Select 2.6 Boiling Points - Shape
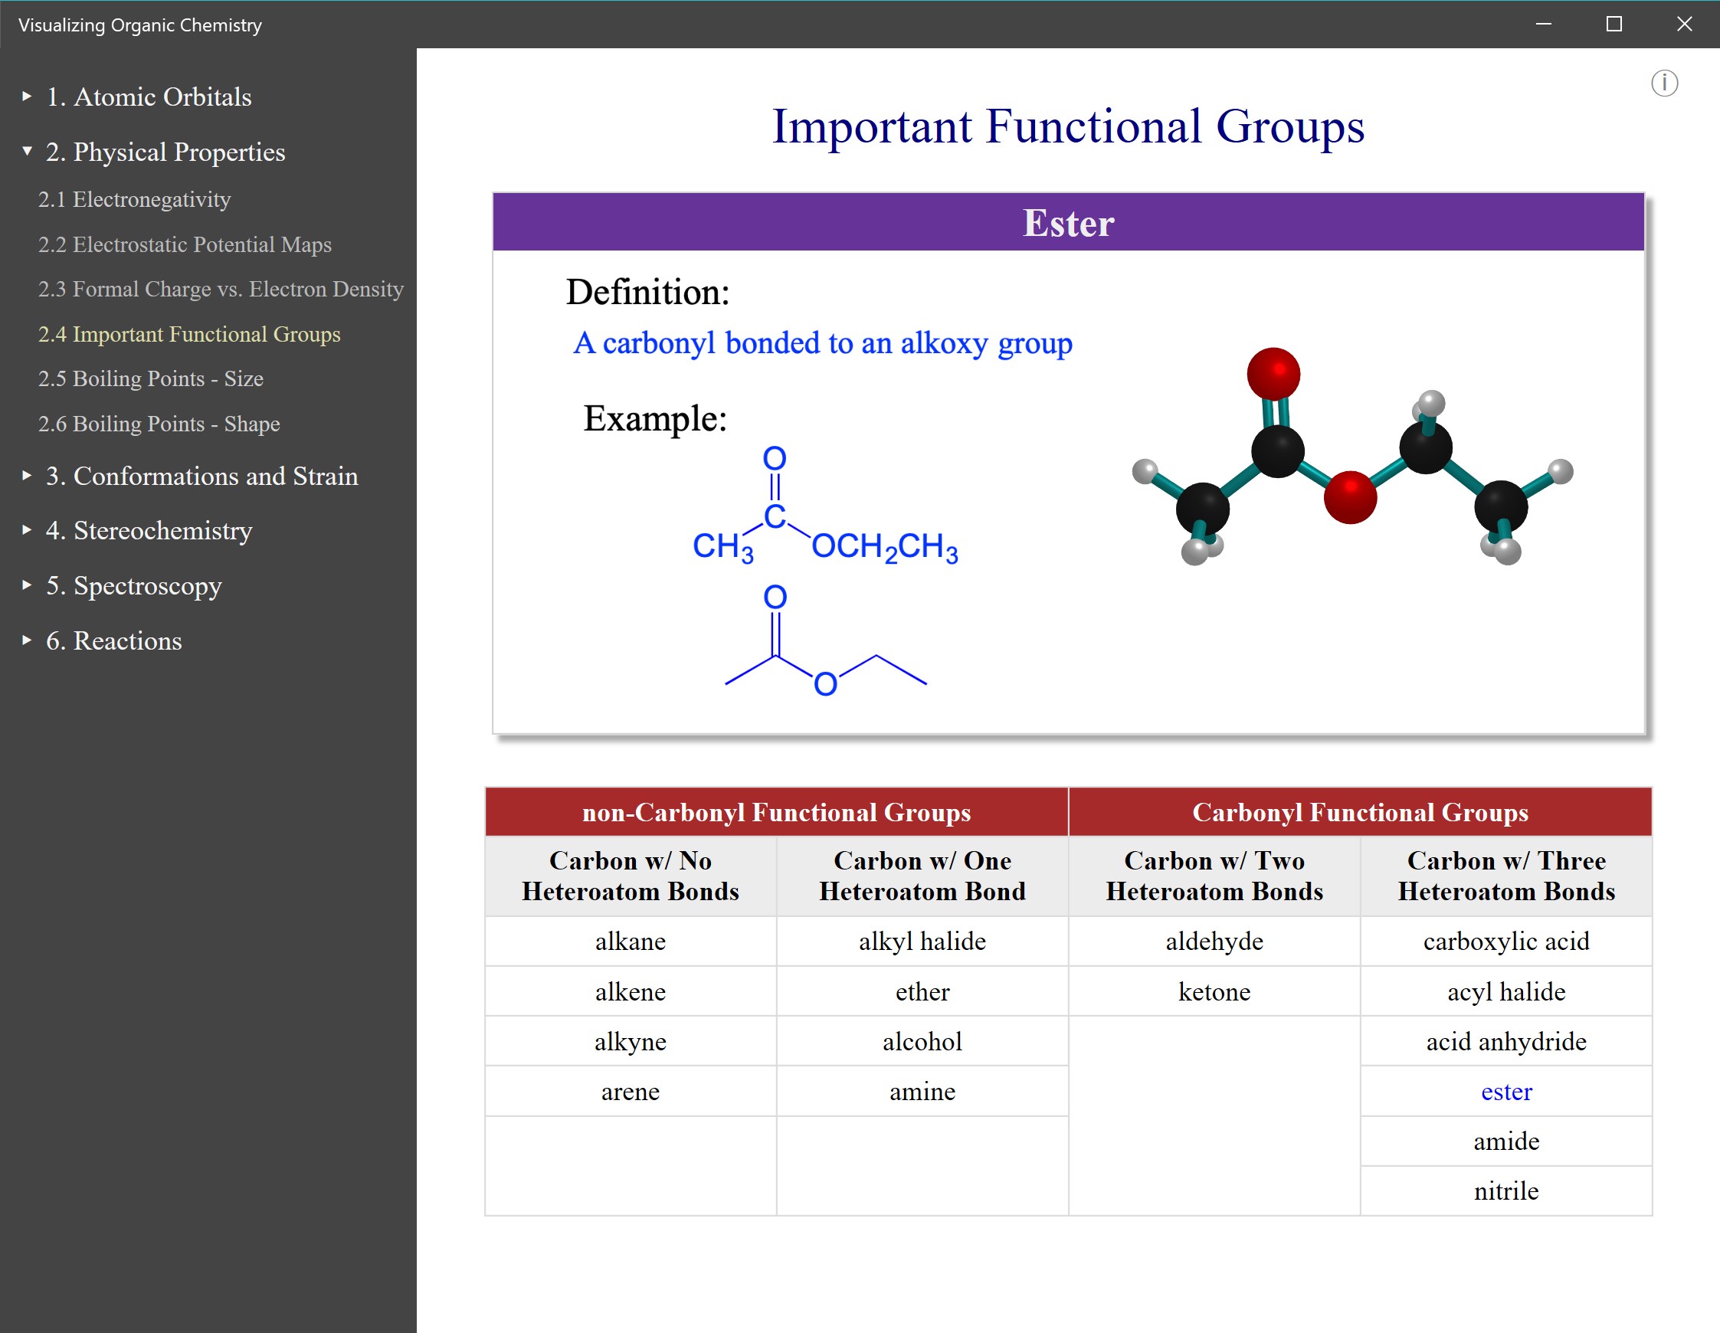The width and height of the screenshot is (1720, 1333). pos(159,424)
